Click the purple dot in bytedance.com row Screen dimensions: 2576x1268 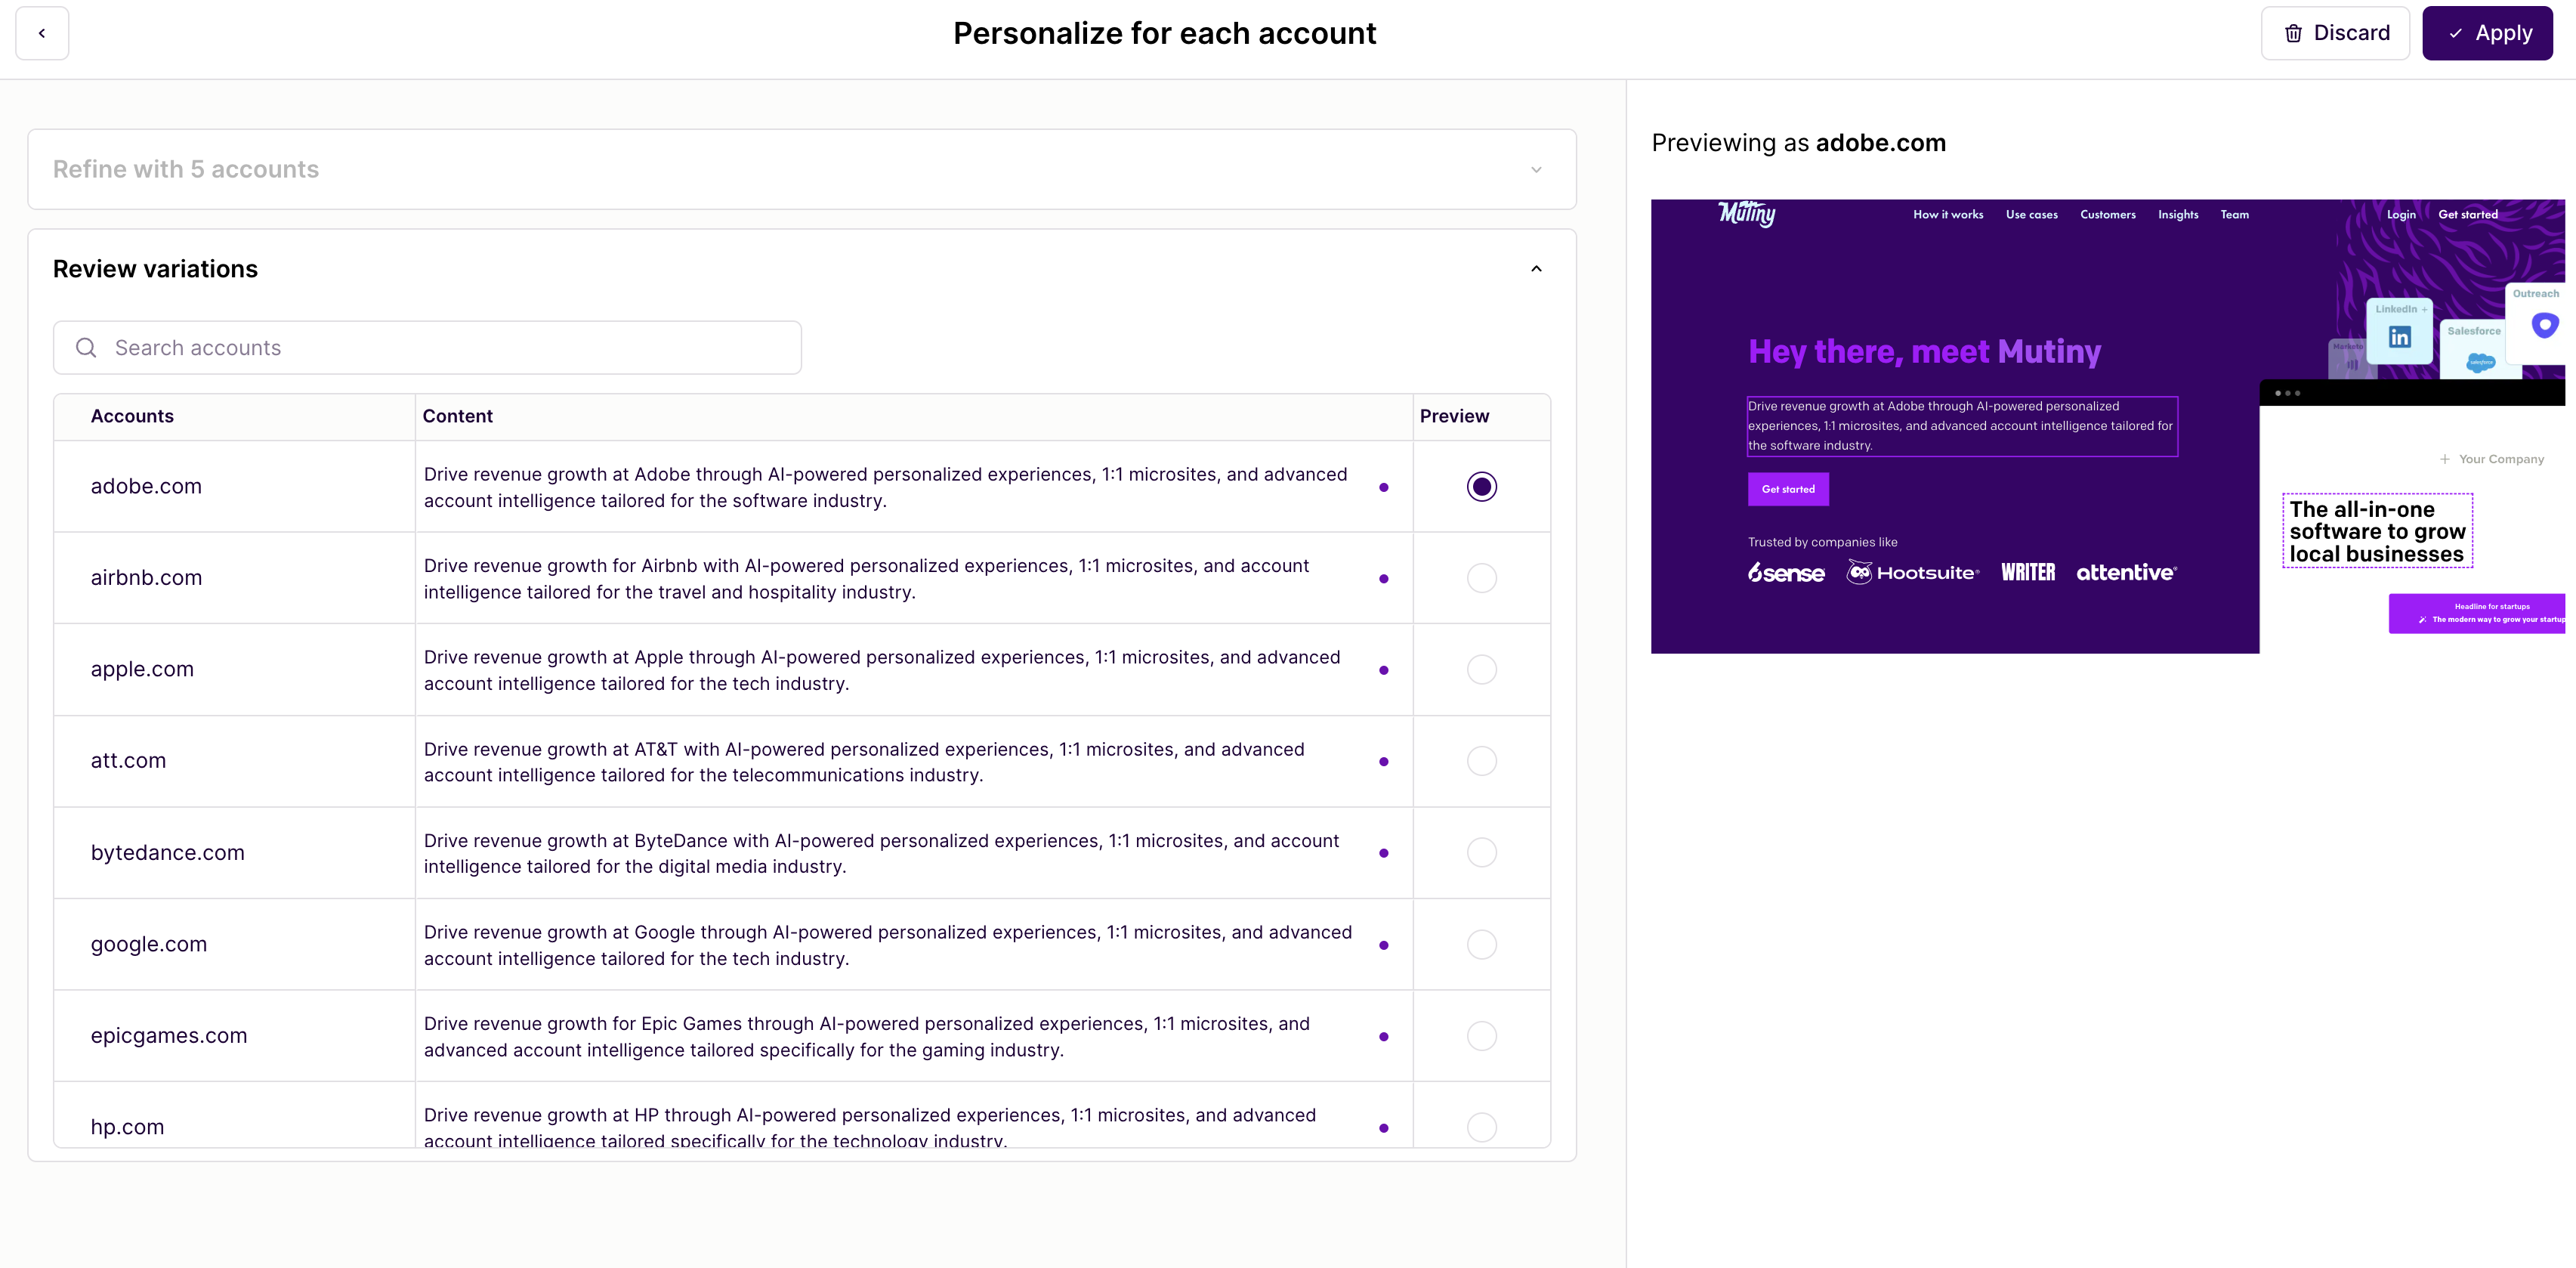pos(1383,853)
